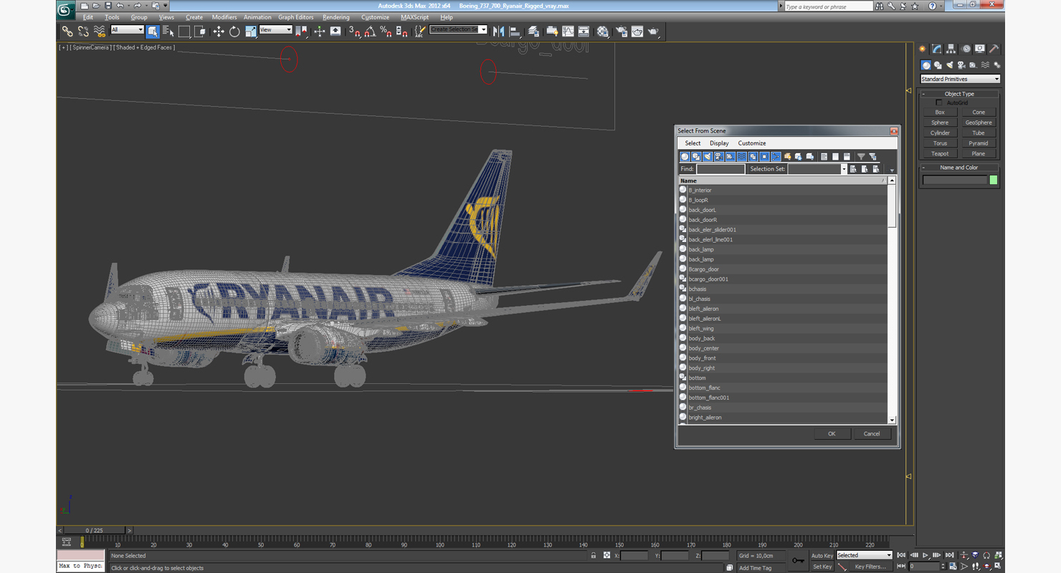Click the Cancel button in dialog
Screen dimensions: 1061x573
[872, 433]
